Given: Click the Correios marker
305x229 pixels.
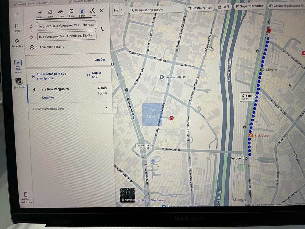Looking at the screenshot, I should [262, 69].
